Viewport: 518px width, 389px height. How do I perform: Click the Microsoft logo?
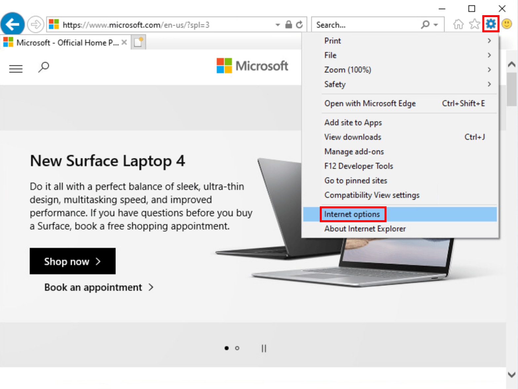[252, 66]
